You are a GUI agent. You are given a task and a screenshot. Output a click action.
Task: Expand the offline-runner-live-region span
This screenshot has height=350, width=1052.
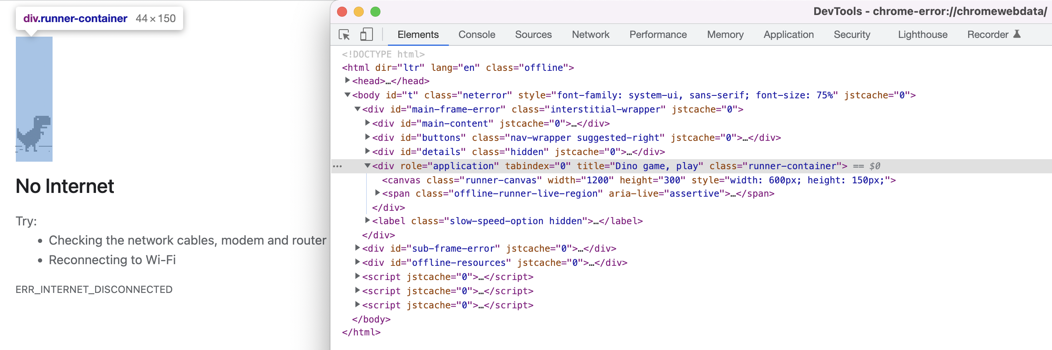[x=378, y=192]
